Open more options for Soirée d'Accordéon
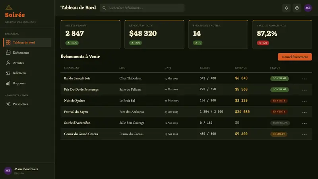Viewport: 318px width, 179px height. click(304, 123)
